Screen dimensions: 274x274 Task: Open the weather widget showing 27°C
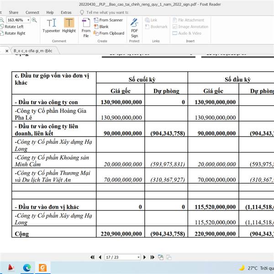257,268
